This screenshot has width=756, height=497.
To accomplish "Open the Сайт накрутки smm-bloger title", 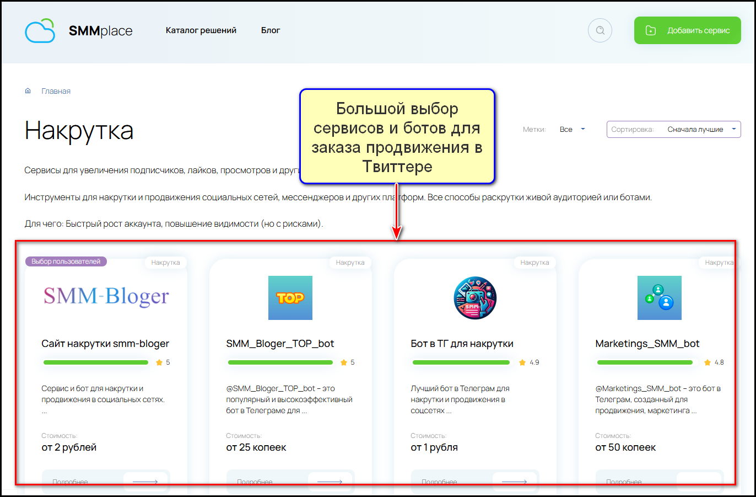I will pyautogui.click(x=105, y=344).
